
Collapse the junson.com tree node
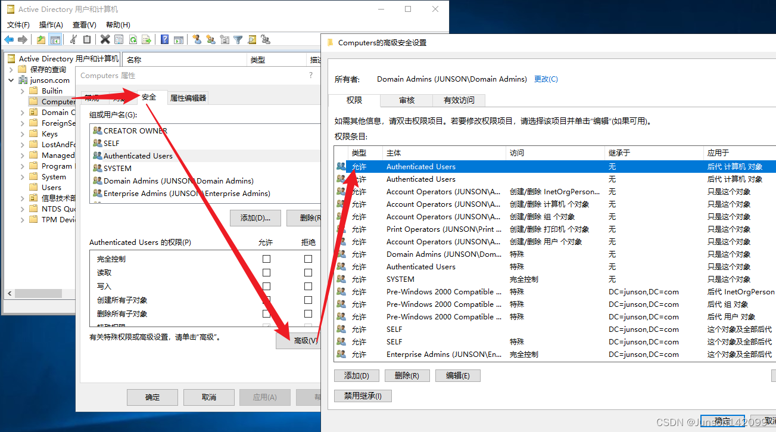click(11, 80)
